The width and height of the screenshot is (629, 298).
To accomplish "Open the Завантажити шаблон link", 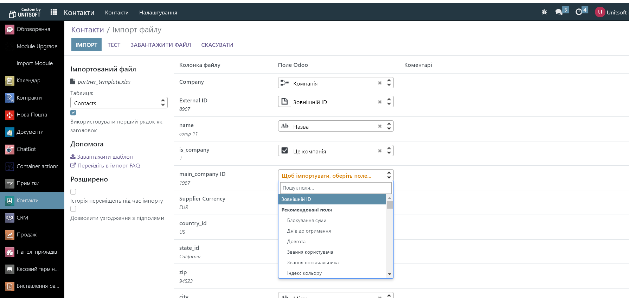I will tap(105, 157).
